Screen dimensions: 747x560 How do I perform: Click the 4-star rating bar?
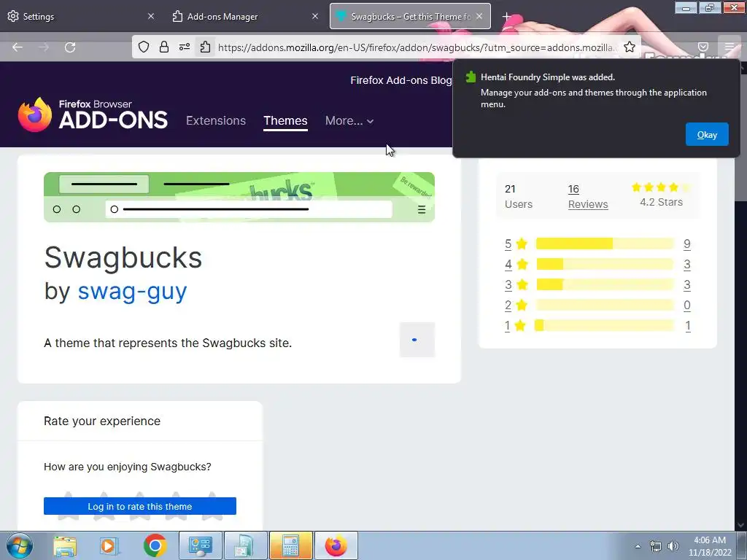pos(605,264)
